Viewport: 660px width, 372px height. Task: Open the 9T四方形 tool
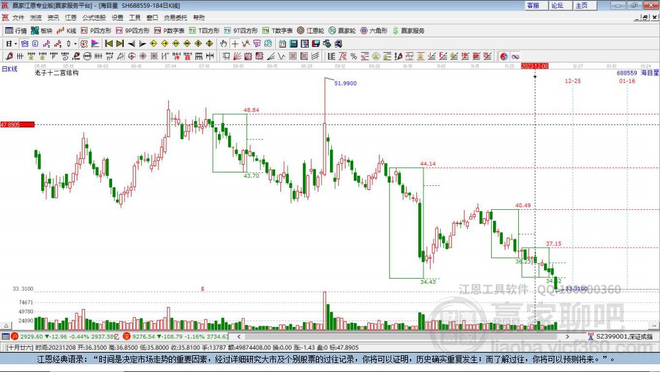[241, 31]
